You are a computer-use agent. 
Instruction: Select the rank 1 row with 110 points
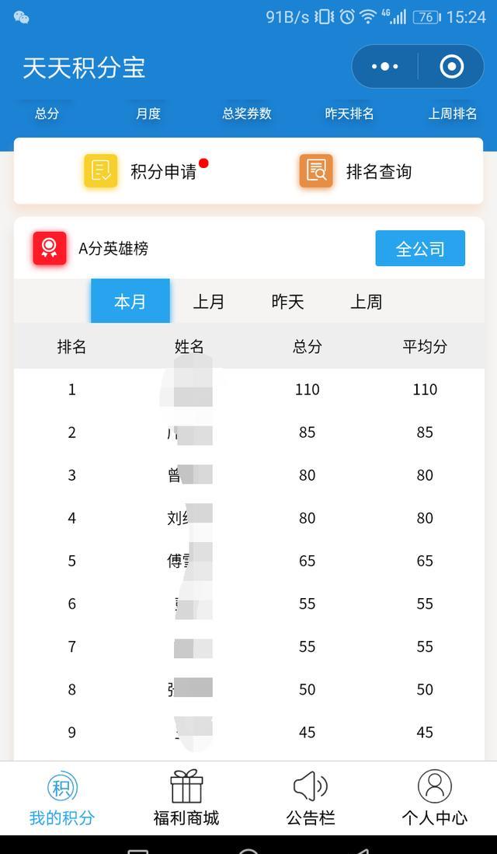[x=248, y=389]
